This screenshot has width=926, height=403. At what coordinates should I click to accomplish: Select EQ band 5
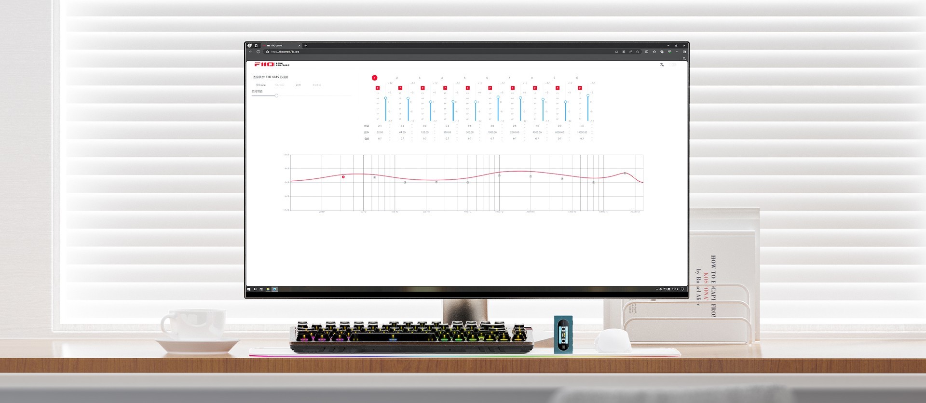464,78
